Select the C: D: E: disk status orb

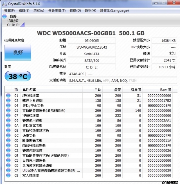(x=4, y=16)
